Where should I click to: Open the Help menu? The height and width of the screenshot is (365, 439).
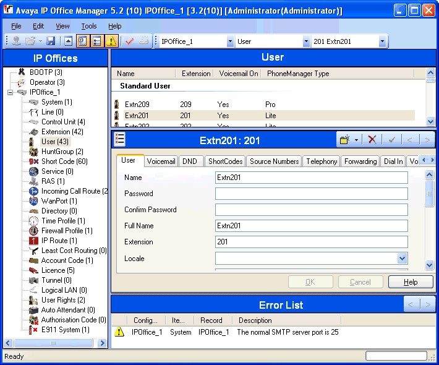[x=115, y=26]
